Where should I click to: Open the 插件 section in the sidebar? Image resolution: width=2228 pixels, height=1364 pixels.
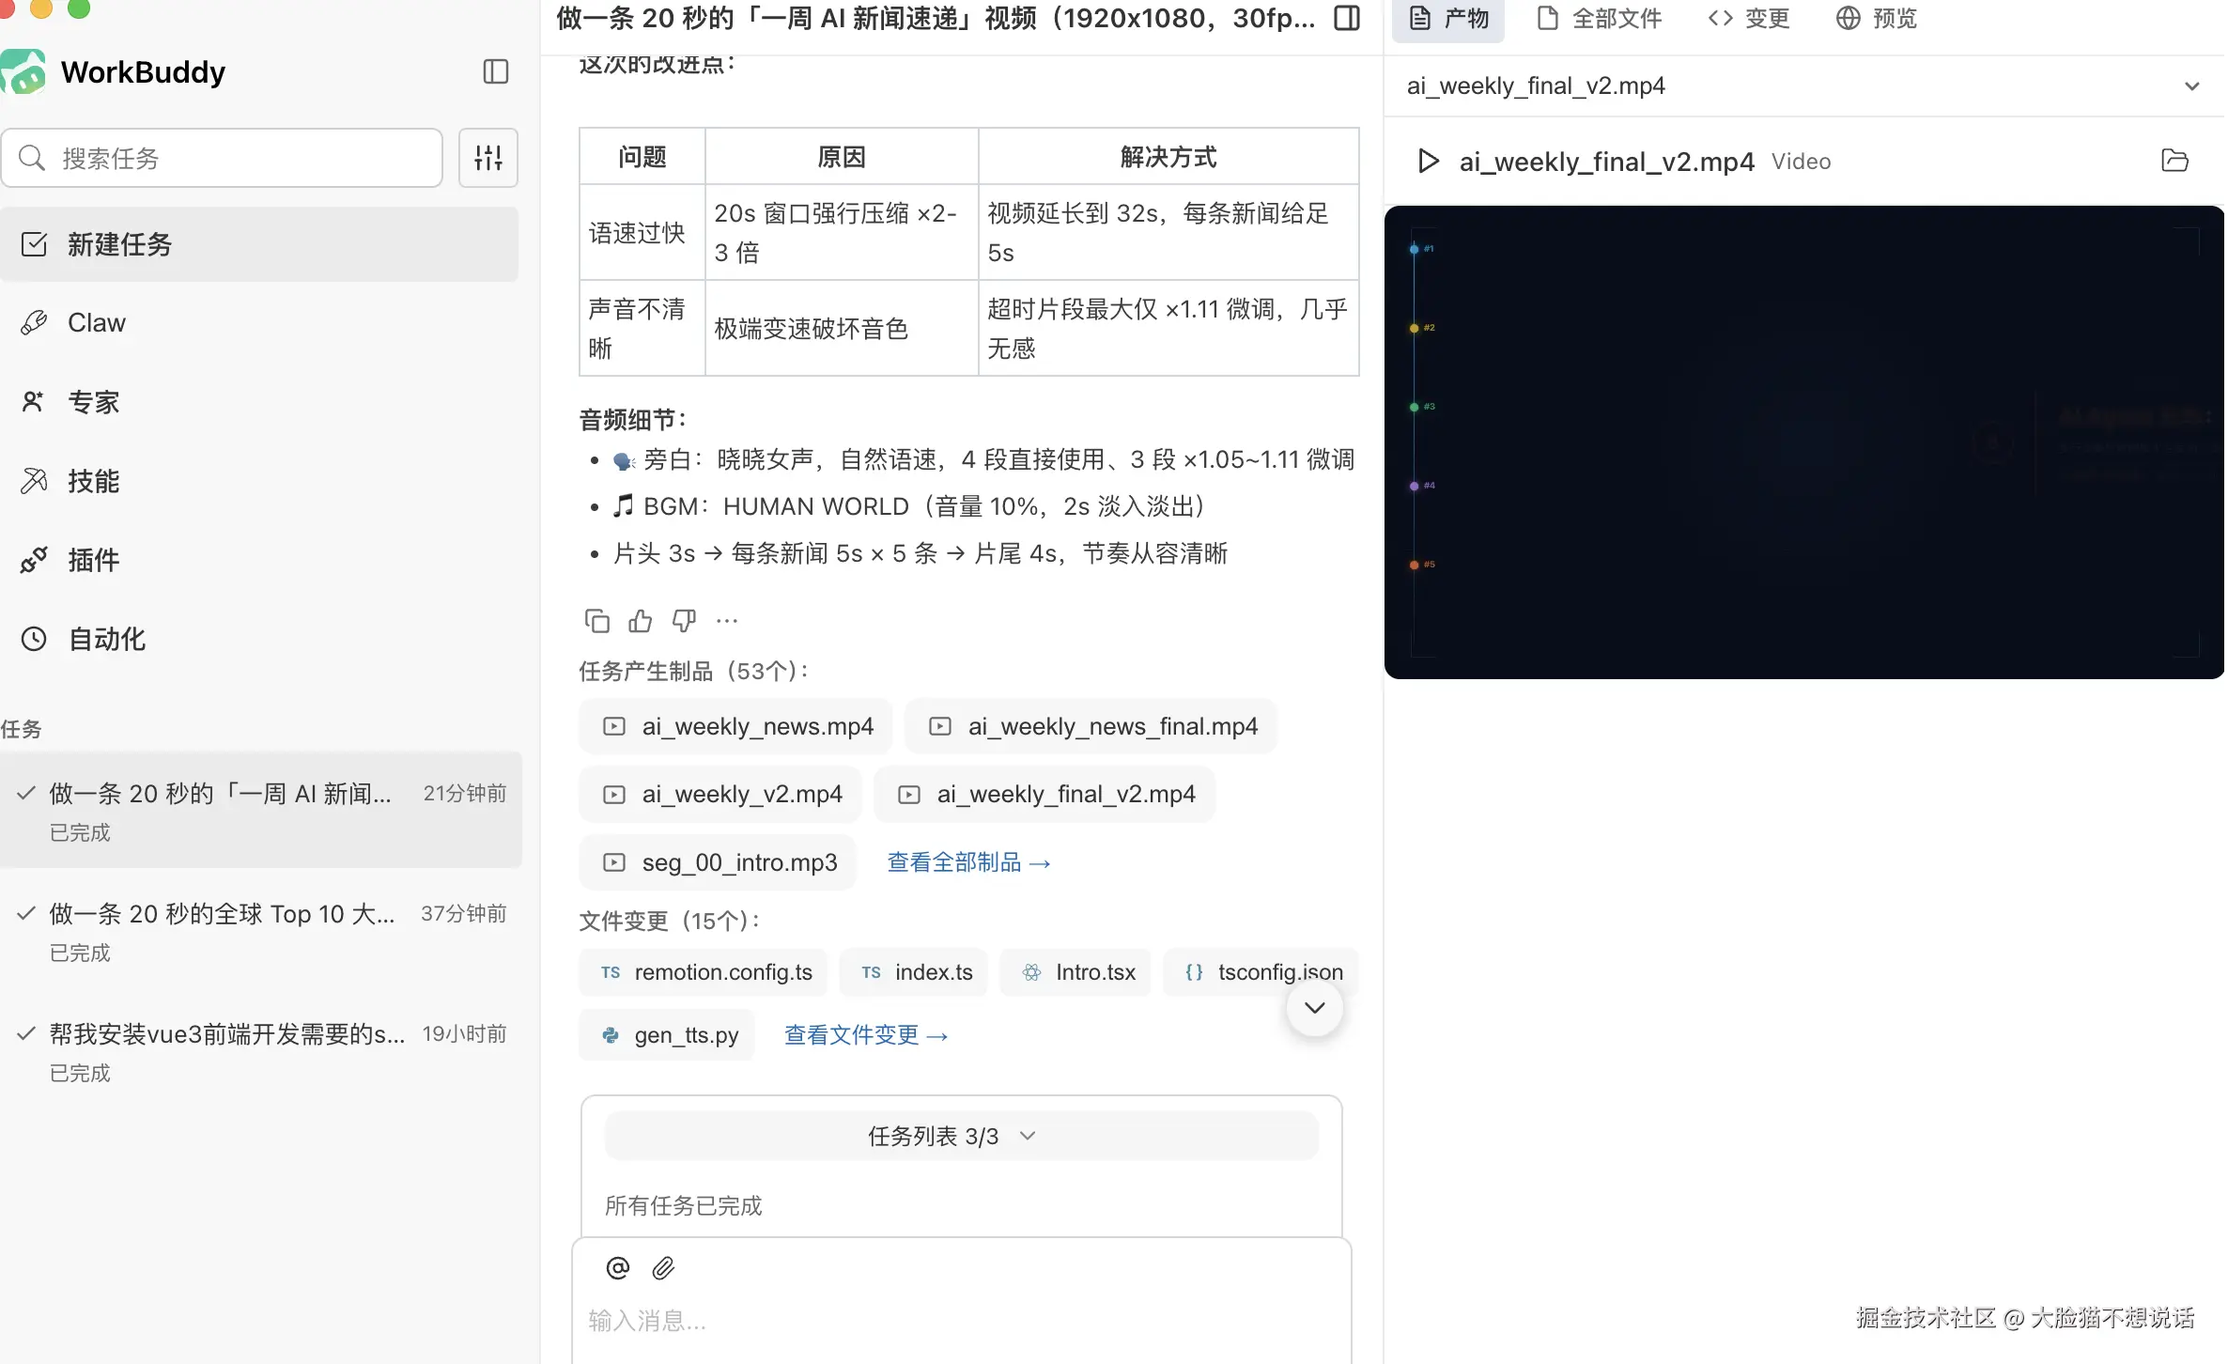pos(92,560)
